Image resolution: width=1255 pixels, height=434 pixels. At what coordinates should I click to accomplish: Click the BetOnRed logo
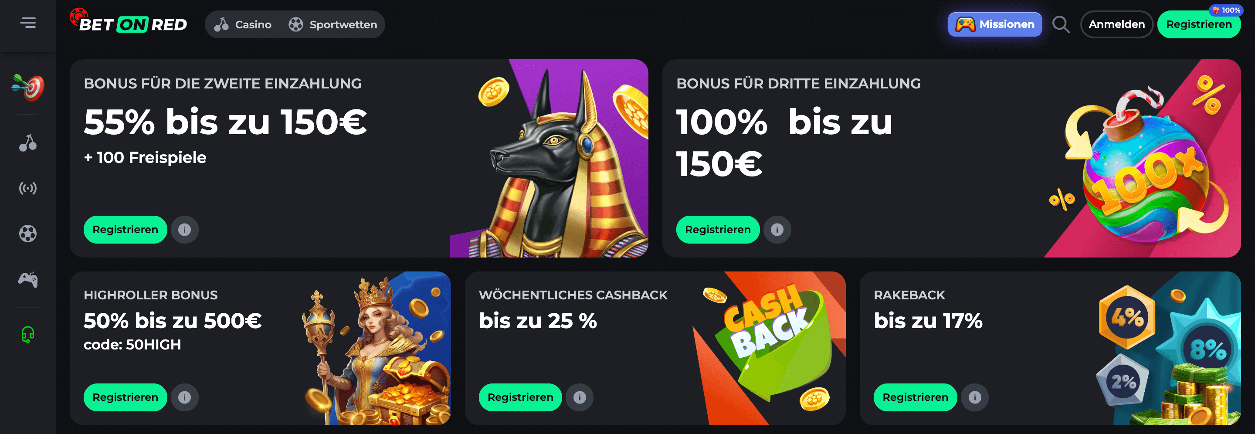129,22
